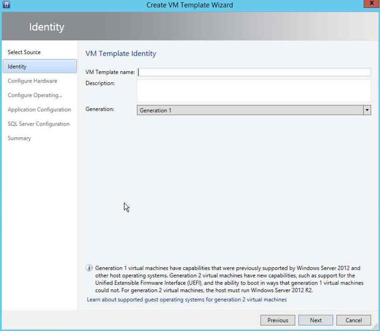Jump to the Configure Operating... step

click(35, 95)
